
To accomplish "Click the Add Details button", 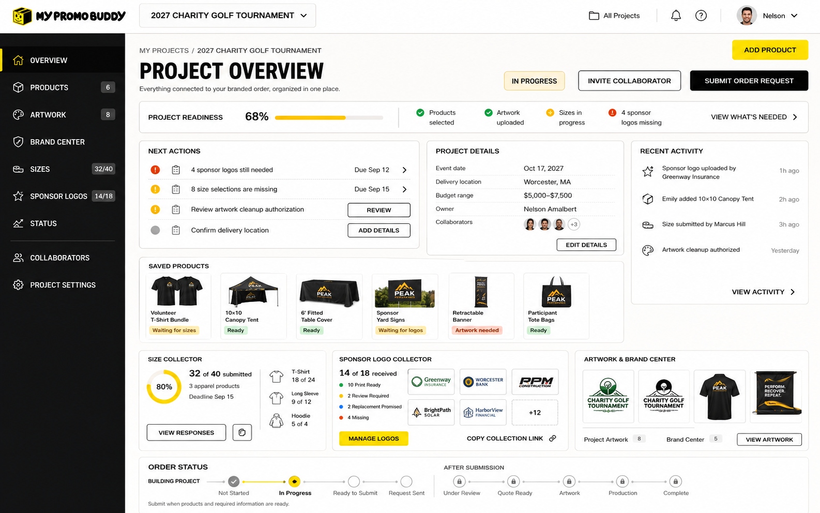I will [x=379, y=230].
